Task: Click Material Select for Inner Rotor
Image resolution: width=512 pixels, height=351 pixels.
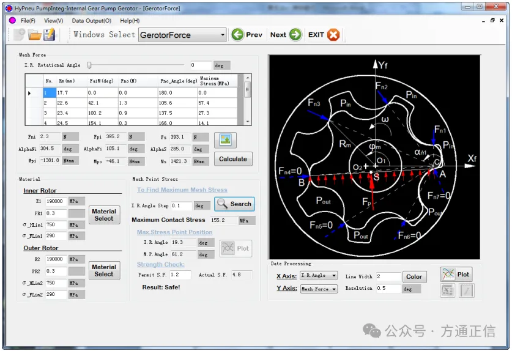Action: [x=104, y=215]
